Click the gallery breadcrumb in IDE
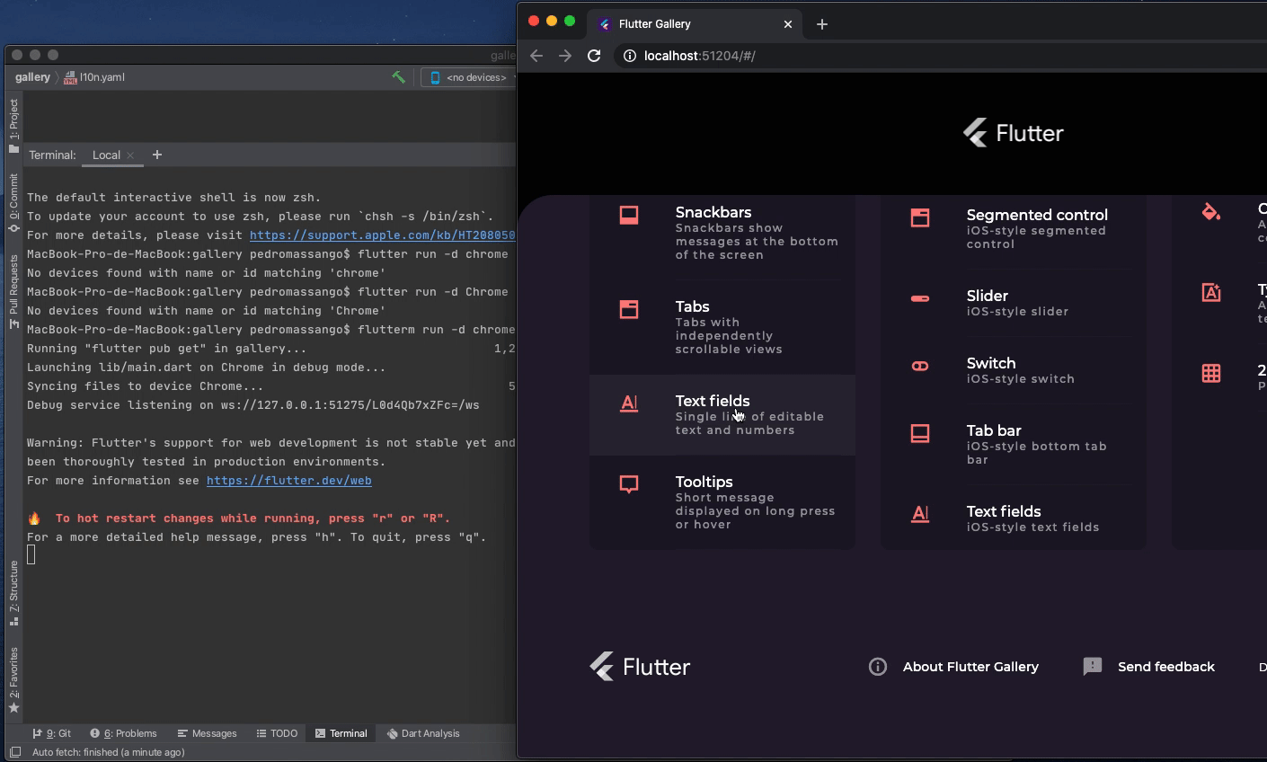Image resolution: width=1267 pixels, height=762 pixels. point(32,77)
